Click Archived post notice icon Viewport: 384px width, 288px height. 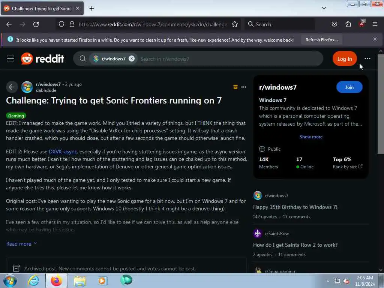click(x=16, y=268)
